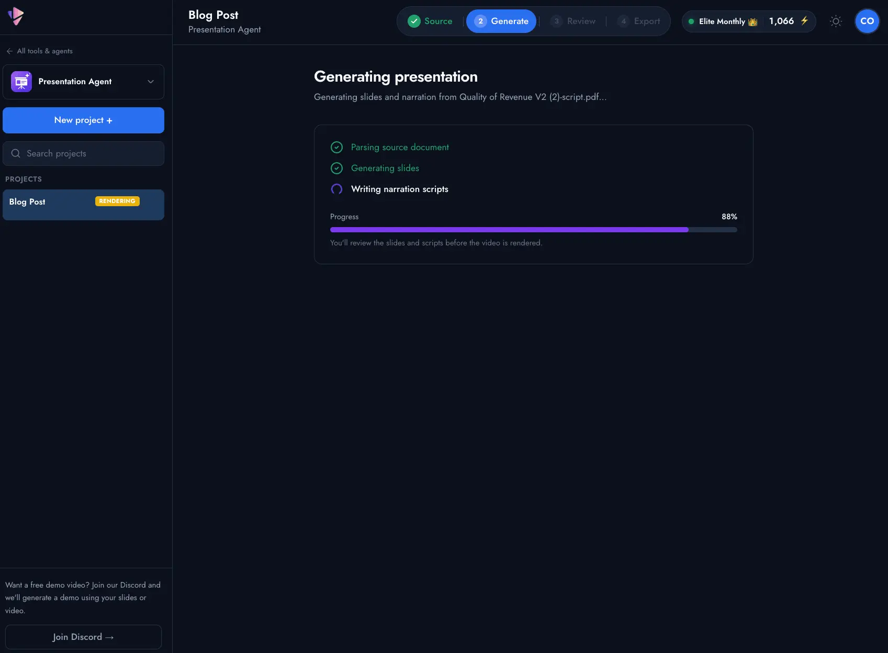Select the Generate step
This screenshot has width=888, height=653.
[501, 21]
